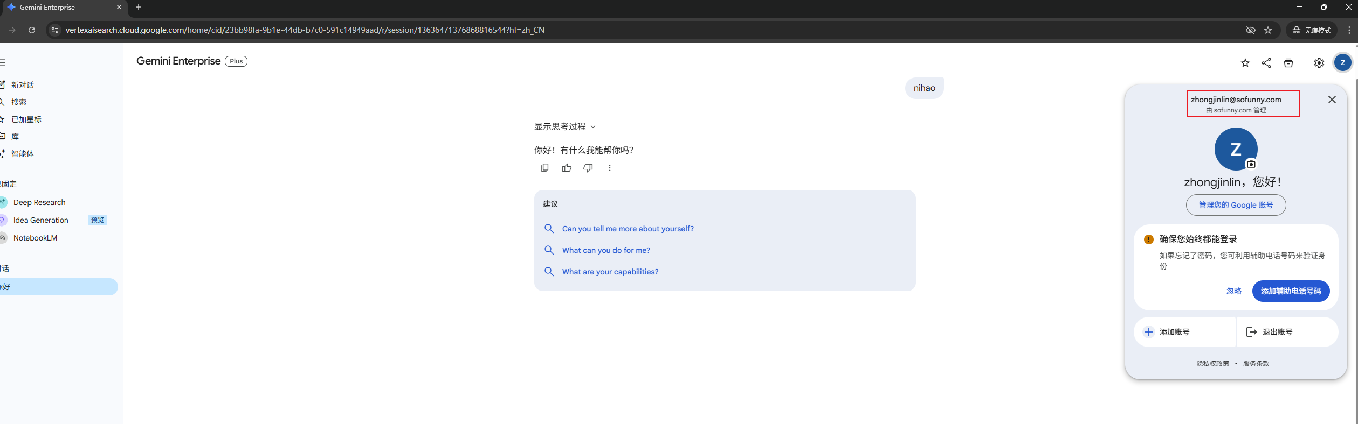Open 新对话 in the sidebar
Viewport: 1358px width, 424px height.
pyautogui.click(x=23, y=85)
